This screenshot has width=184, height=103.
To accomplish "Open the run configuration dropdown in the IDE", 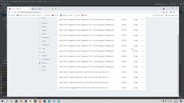I will coord(160,4).
